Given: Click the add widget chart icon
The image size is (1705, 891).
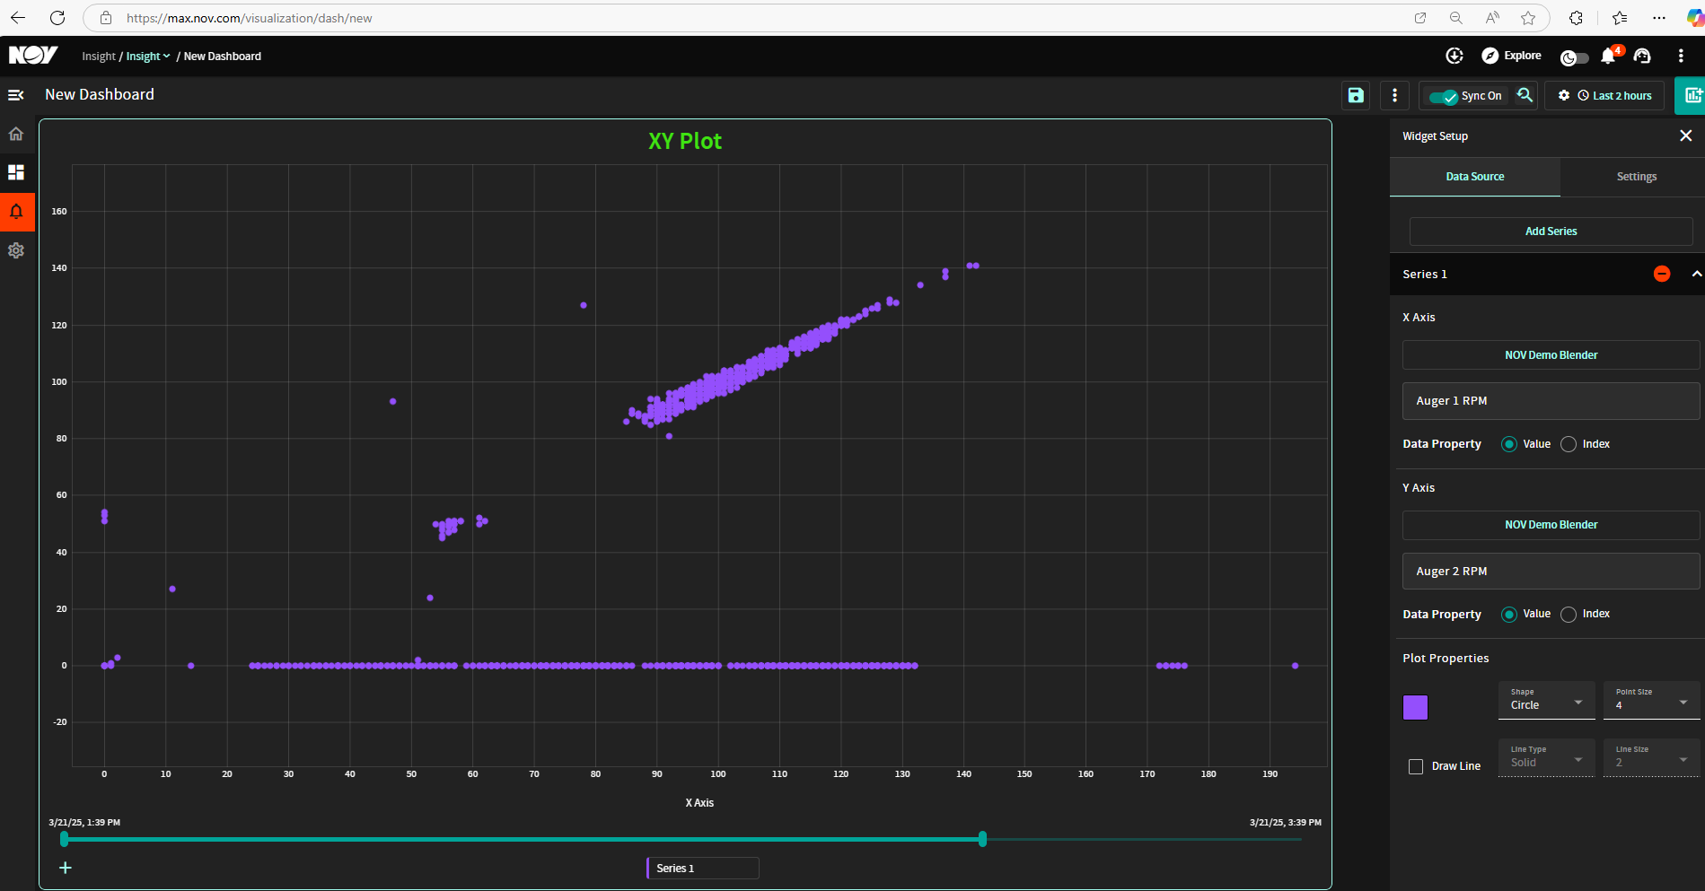Looking at the screenshot, I should 1692,95.
